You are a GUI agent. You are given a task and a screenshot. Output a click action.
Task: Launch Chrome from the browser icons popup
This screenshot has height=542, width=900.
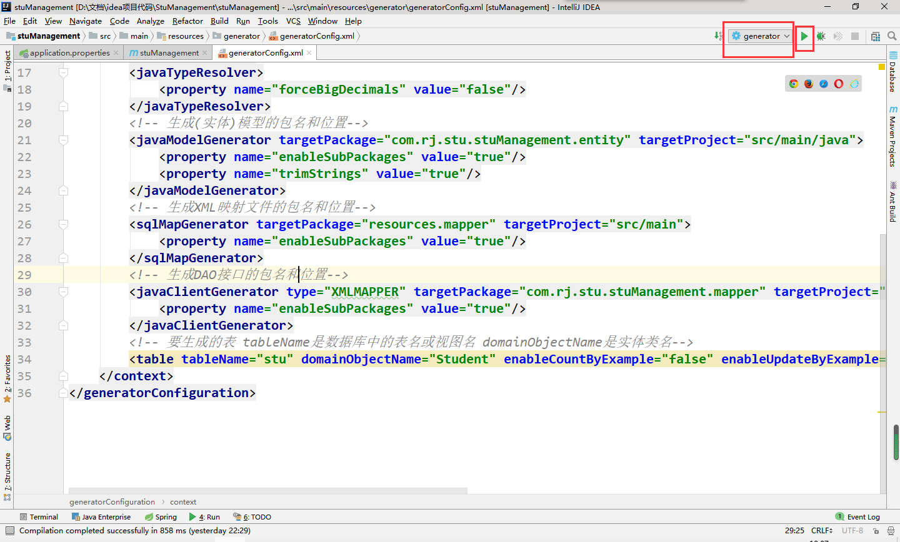point(793,83)
